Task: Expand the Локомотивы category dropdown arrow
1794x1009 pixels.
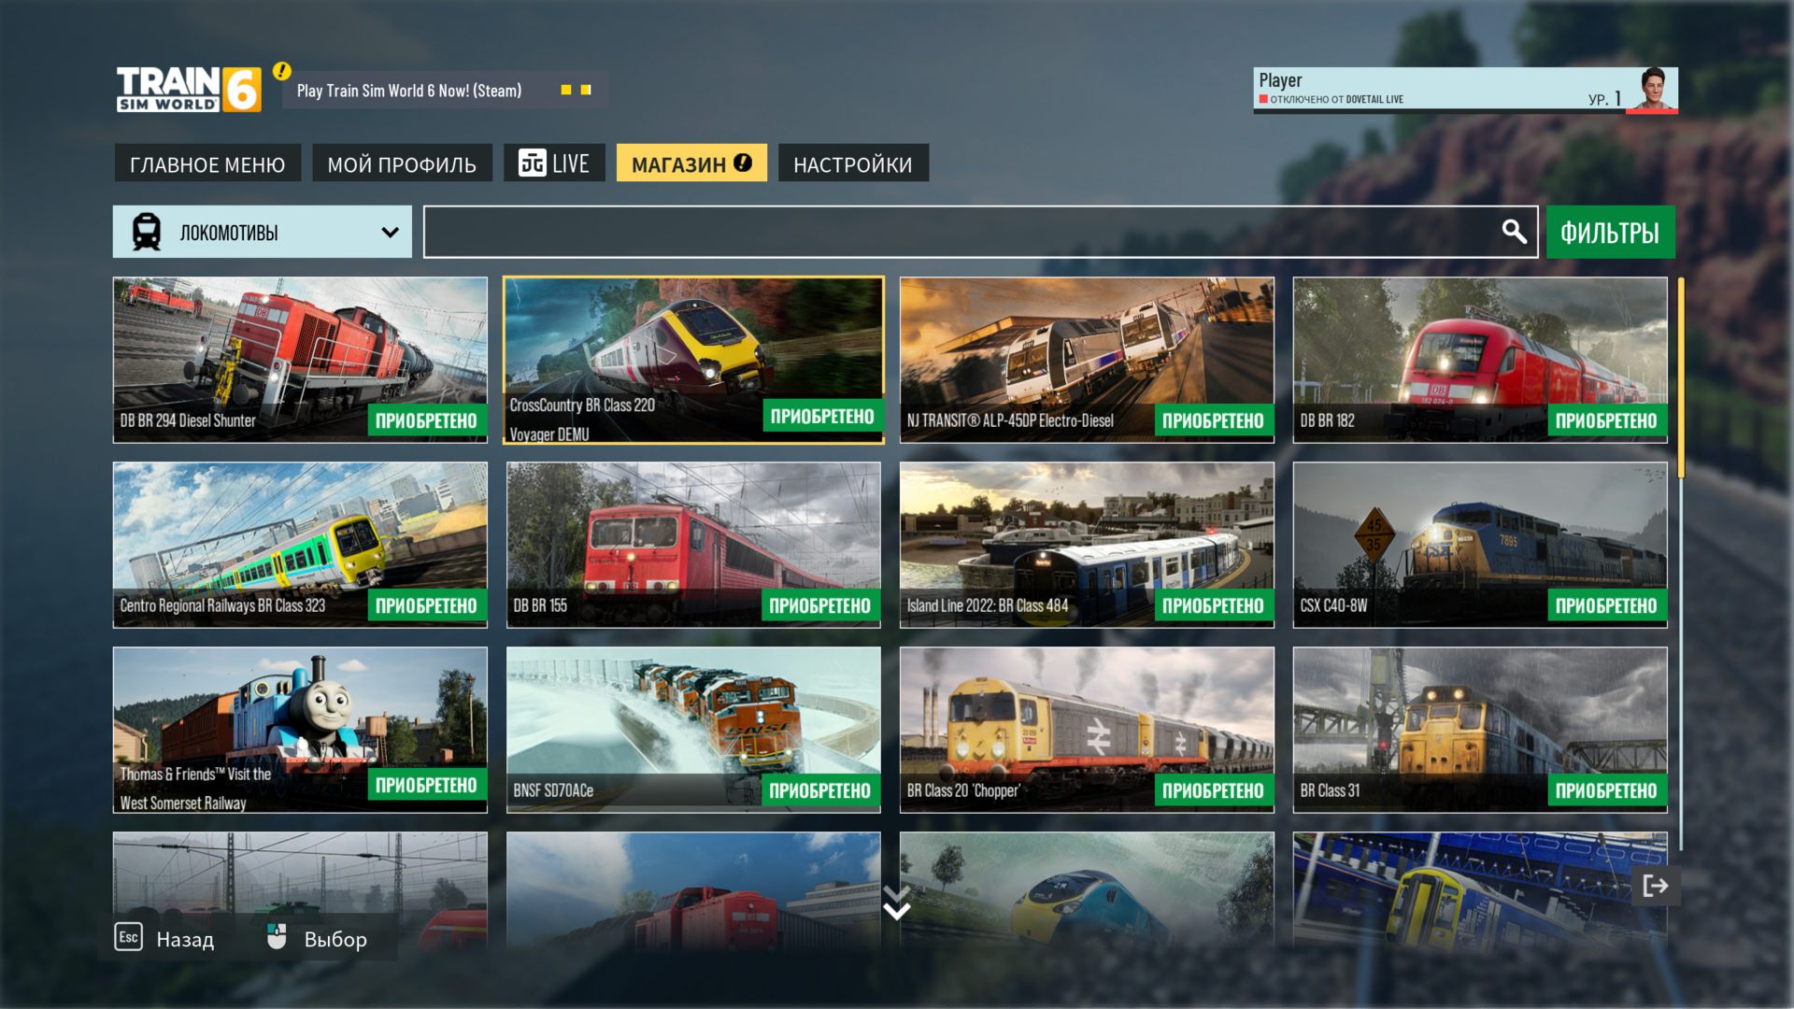Action: (x=390, y=232)
